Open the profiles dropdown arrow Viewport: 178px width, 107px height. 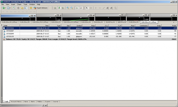point(10,8)
